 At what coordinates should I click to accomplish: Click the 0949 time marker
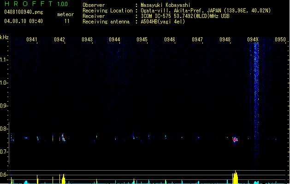(253, 39)
